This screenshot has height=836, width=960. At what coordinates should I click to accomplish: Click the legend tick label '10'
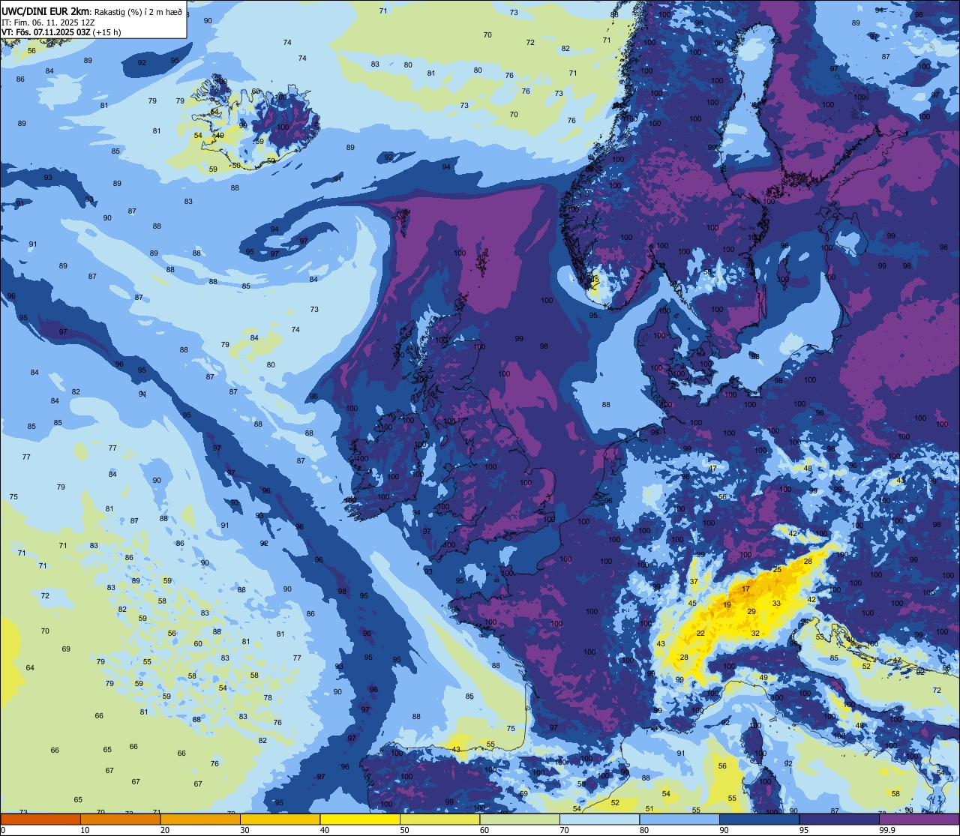85,830
